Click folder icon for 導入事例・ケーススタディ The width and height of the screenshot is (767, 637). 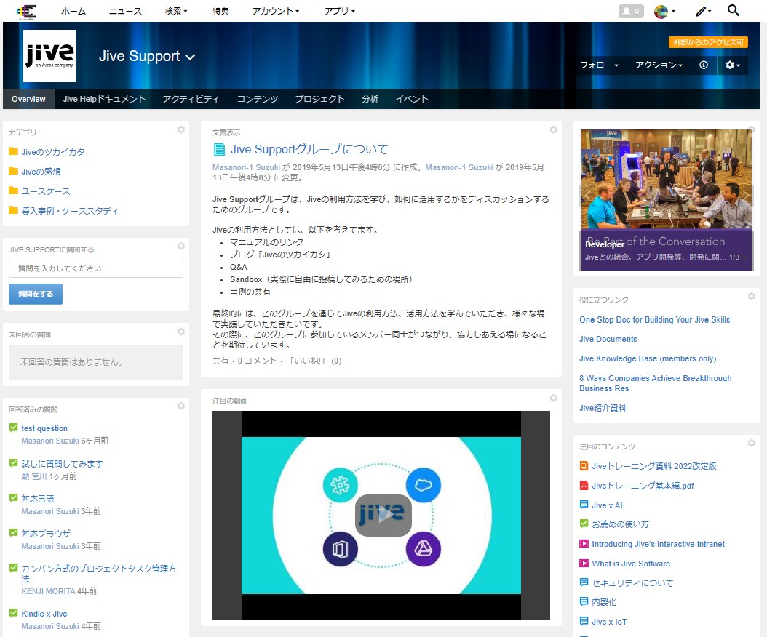[13, 210]
